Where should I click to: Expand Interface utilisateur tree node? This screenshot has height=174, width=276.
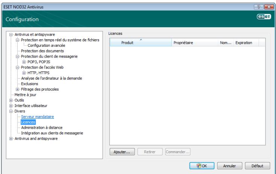tap(11, 106)
